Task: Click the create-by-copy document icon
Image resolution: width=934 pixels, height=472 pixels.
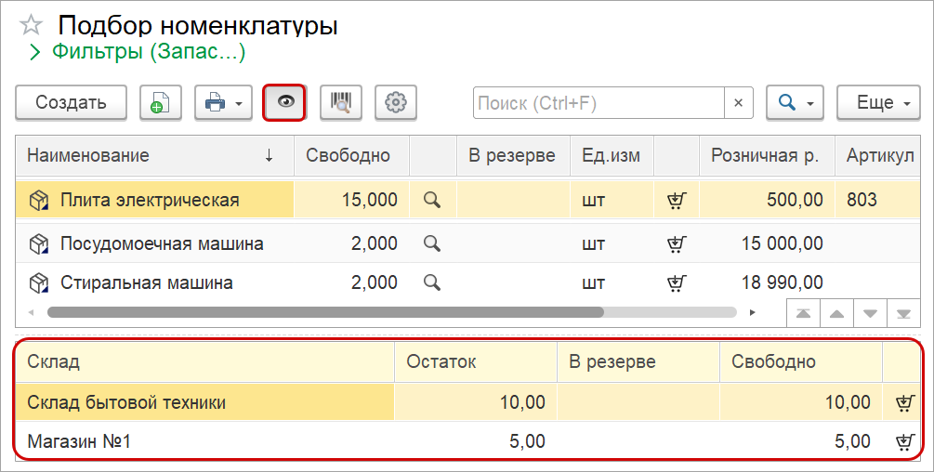Action: [160, 103]
